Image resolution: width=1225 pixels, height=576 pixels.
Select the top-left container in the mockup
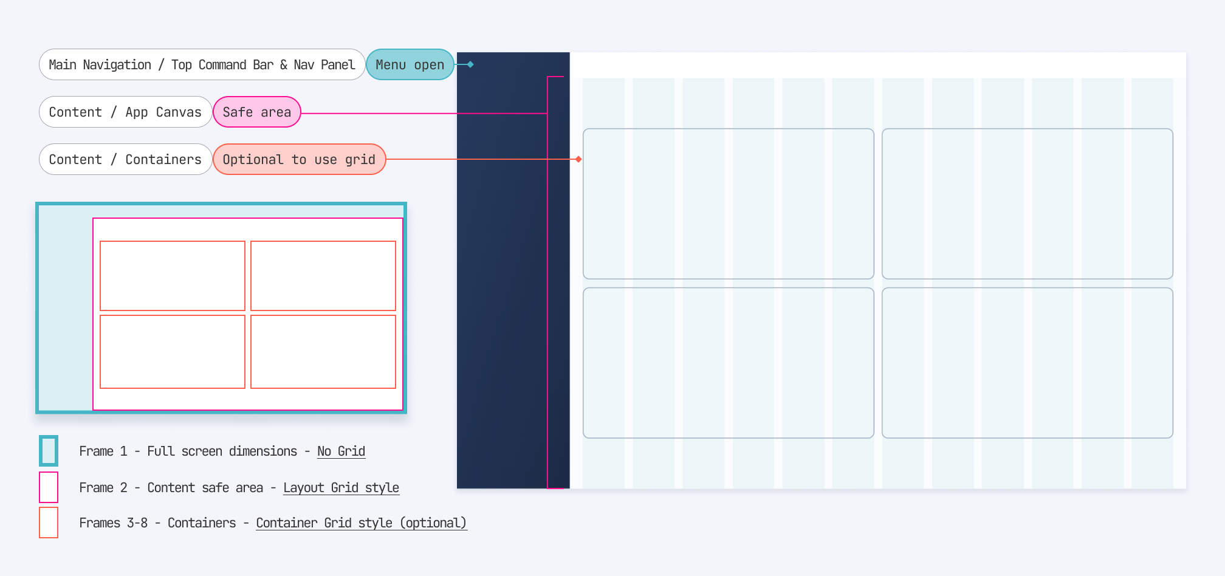coord(728,204)
